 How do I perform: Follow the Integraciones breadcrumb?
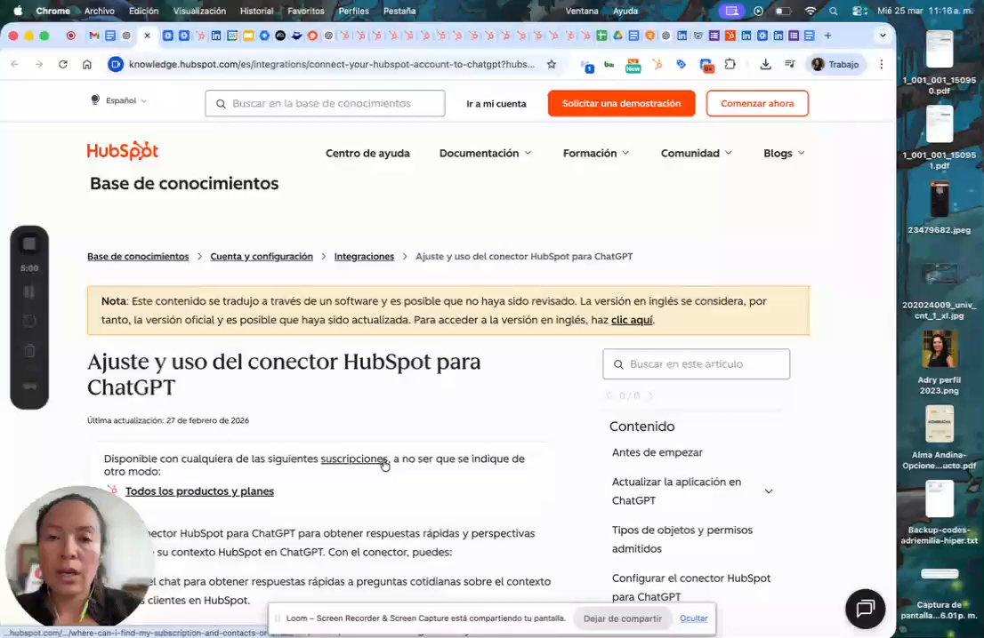(364, 256)
